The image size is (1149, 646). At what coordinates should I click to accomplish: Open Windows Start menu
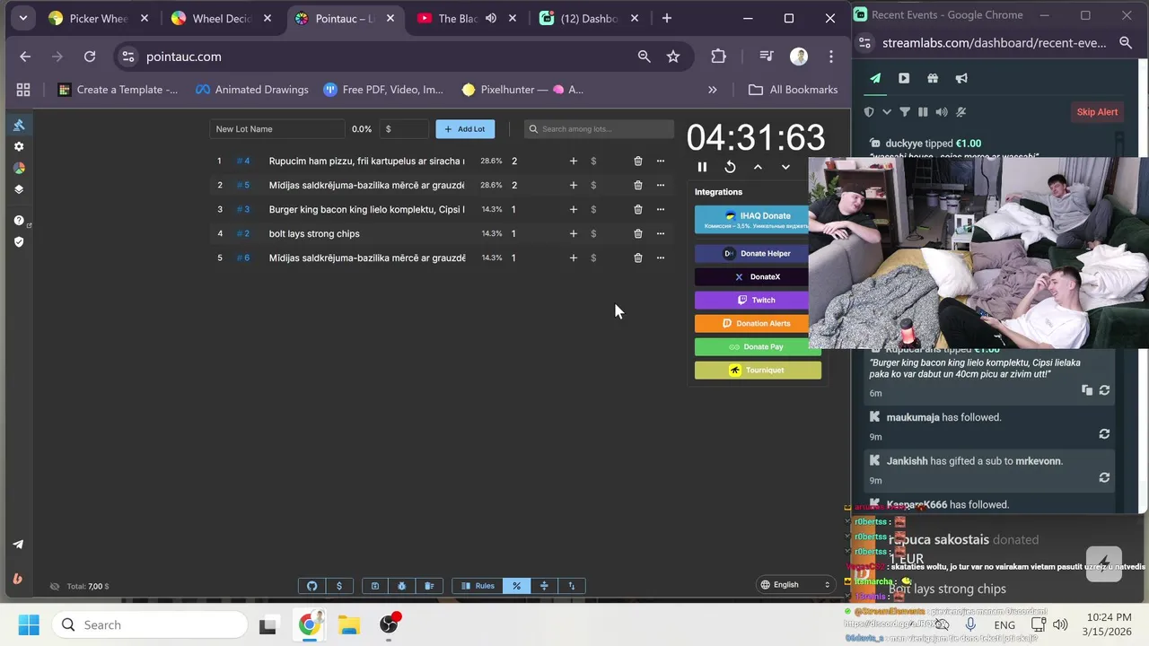click(x=29, y=625)
